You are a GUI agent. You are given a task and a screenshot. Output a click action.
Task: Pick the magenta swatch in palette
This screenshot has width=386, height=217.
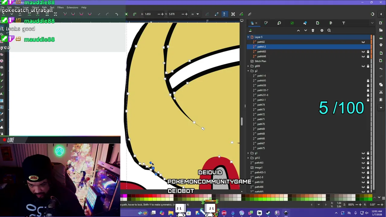pos(125,196)
